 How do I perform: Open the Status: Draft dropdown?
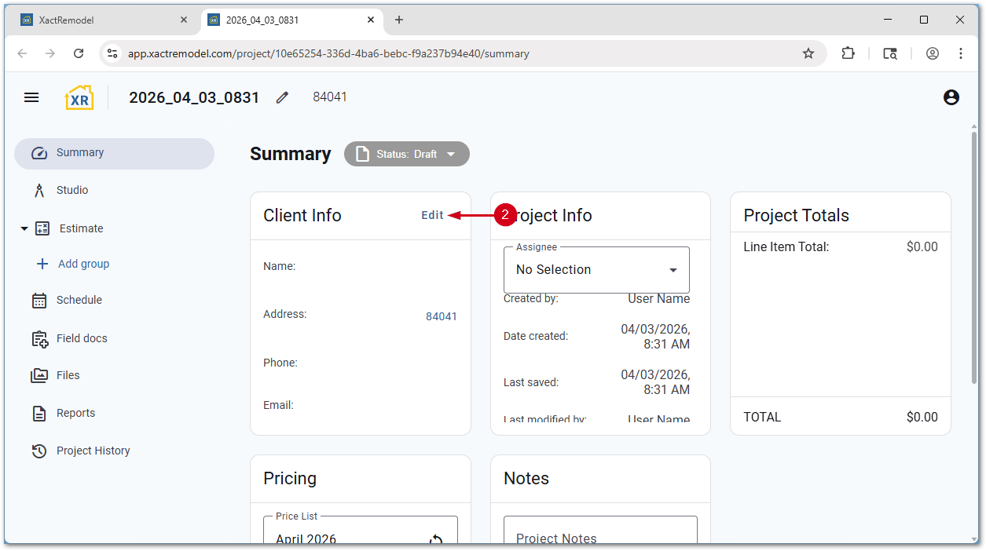click(406, 154)
